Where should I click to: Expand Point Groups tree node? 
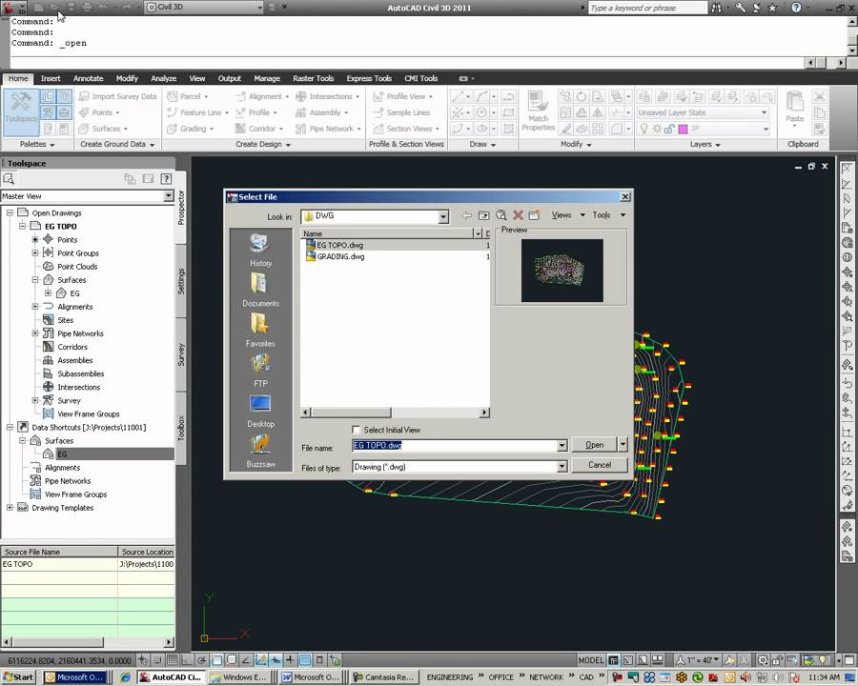click(x=35, y=252)
